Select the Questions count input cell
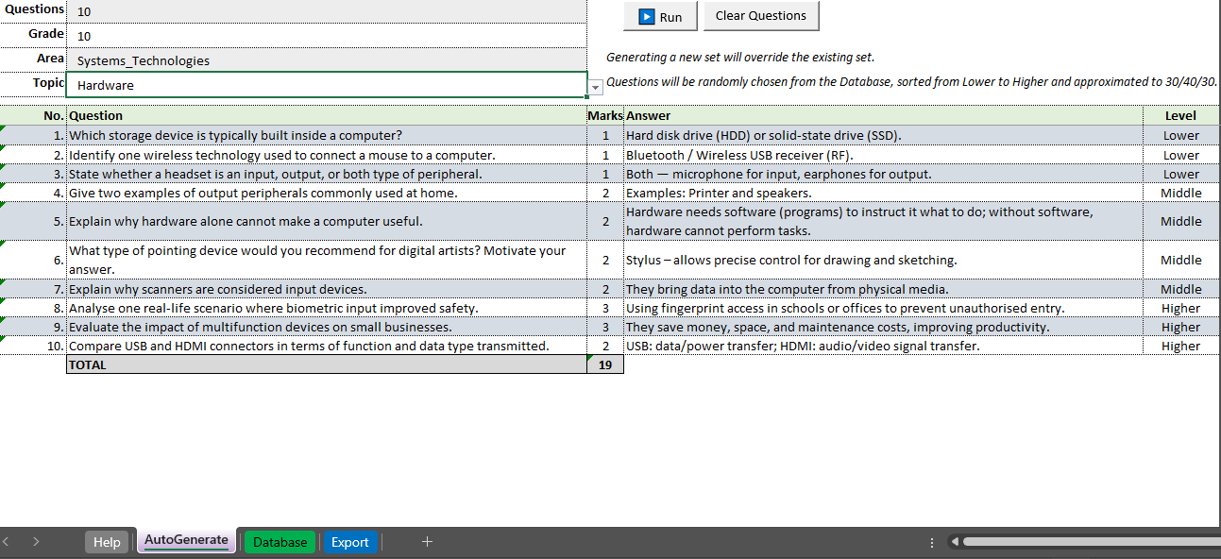 [x=326, y=12]
